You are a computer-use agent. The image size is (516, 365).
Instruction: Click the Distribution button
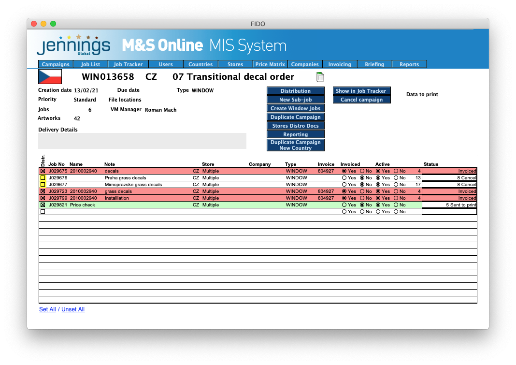[x=295, y=90]
